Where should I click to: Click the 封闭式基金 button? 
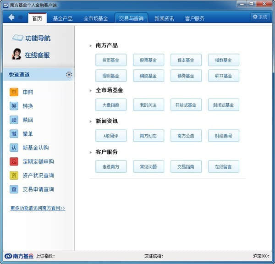point(224,105)
